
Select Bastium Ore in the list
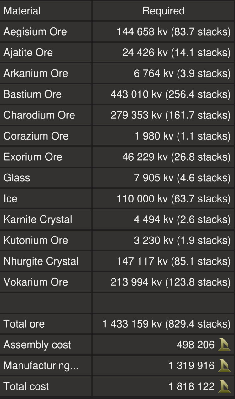tap(33, 94)
